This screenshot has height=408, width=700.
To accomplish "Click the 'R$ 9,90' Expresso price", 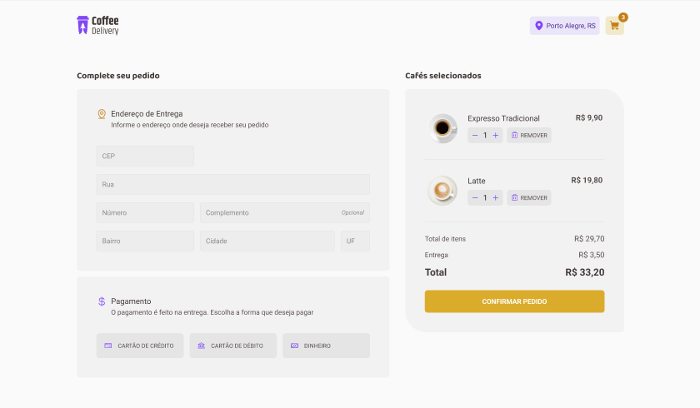I will 589,117.
